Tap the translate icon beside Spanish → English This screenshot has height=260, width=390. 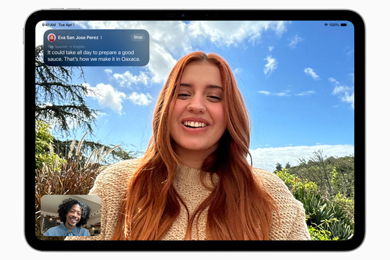(51, 47)
